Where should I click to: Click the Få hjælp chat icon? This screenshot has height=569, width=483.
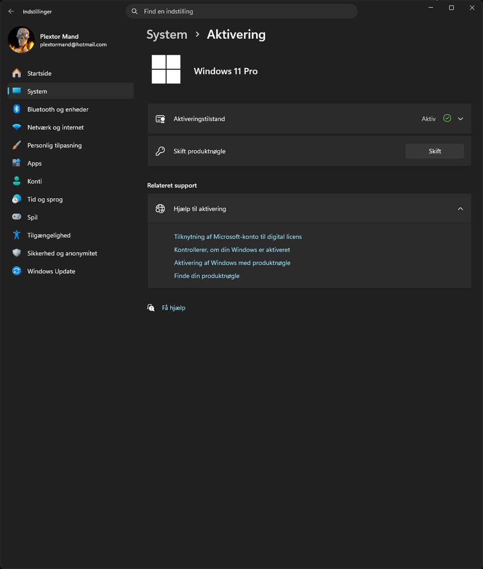pos(151,308)
